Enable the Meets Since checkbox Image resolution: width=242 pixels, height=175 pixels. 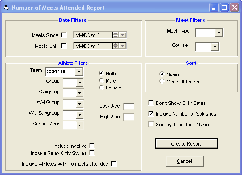pos(63,35)
